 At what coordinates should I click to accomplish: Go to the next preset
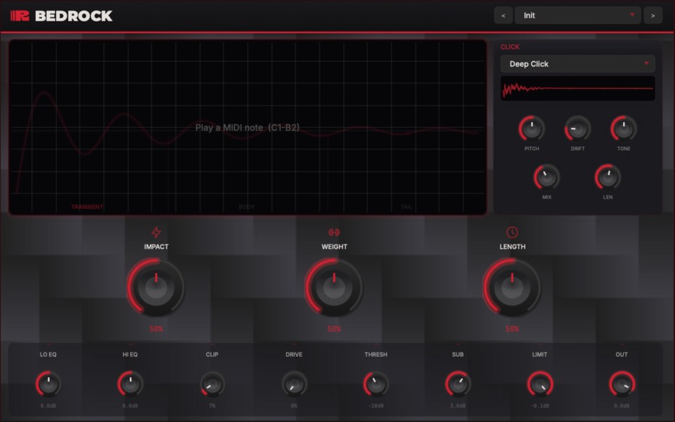(x=653, y=15)
